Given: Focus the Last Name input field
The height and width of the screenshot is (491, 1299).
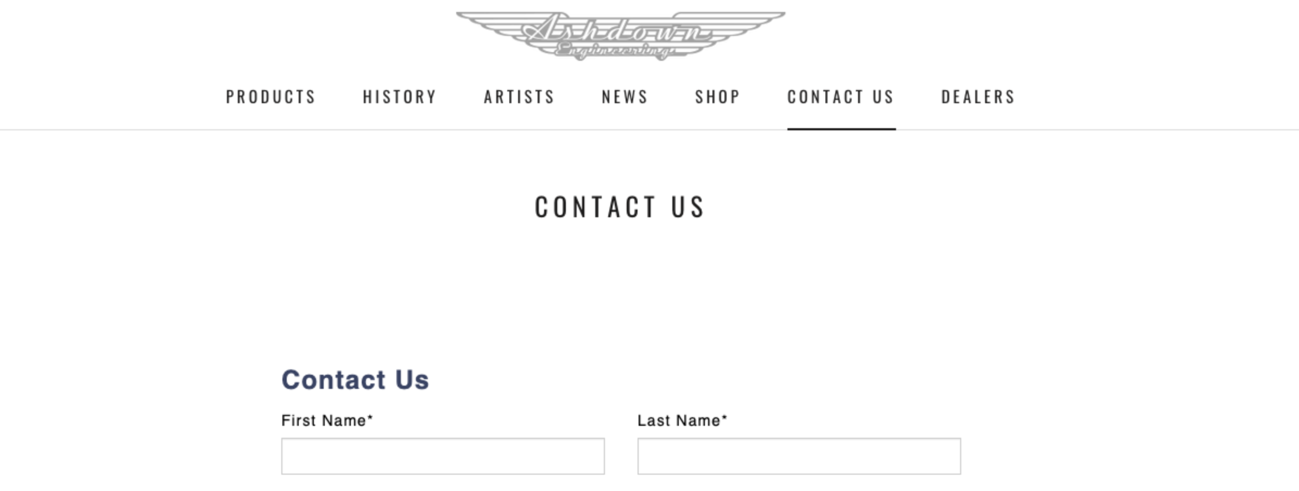Looking at the screenshot, I should click(x=799, y=456).
